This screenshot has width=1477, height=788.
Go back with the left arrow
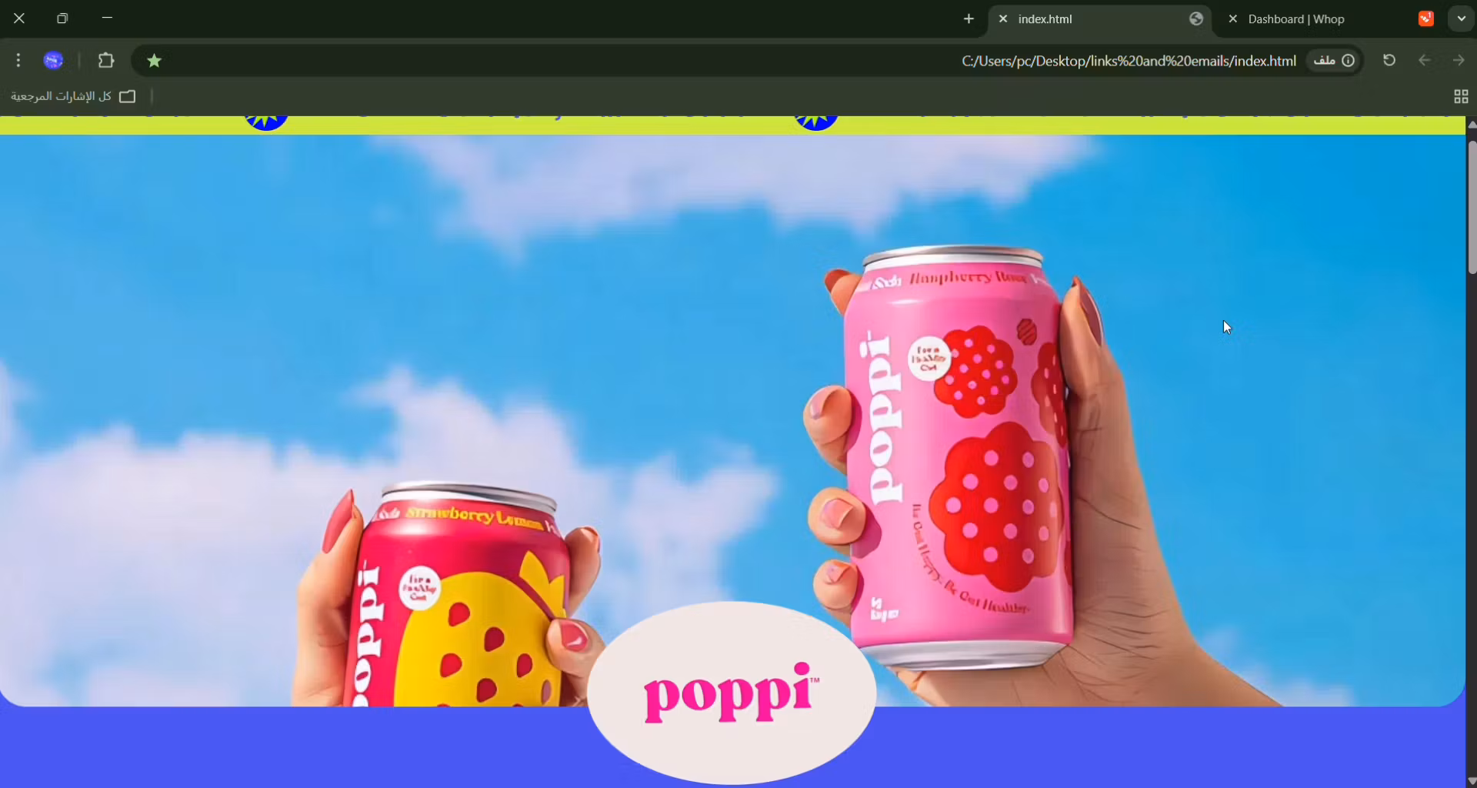tap(1424, 60)
